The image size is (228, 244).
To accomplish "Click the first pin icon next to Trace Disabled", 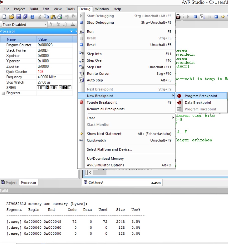I will click(x=51, y=24).
